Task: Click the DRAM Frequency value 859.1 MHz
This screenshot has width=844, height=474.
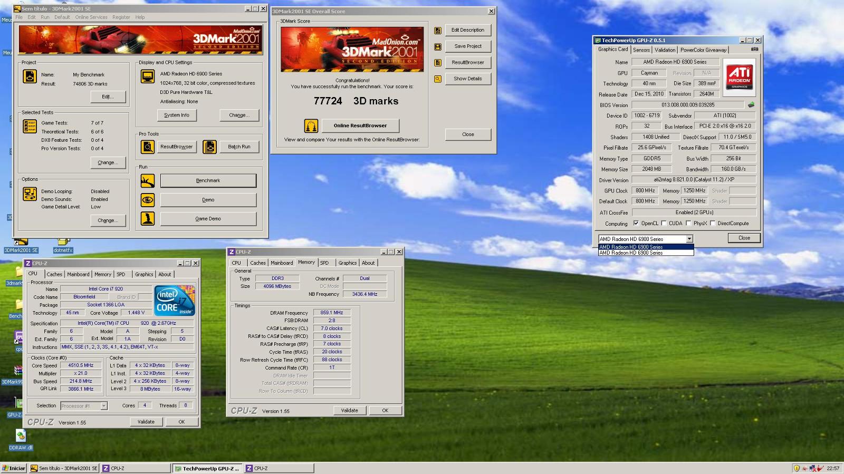Action: pyautogui.click(x=332, y=313)
